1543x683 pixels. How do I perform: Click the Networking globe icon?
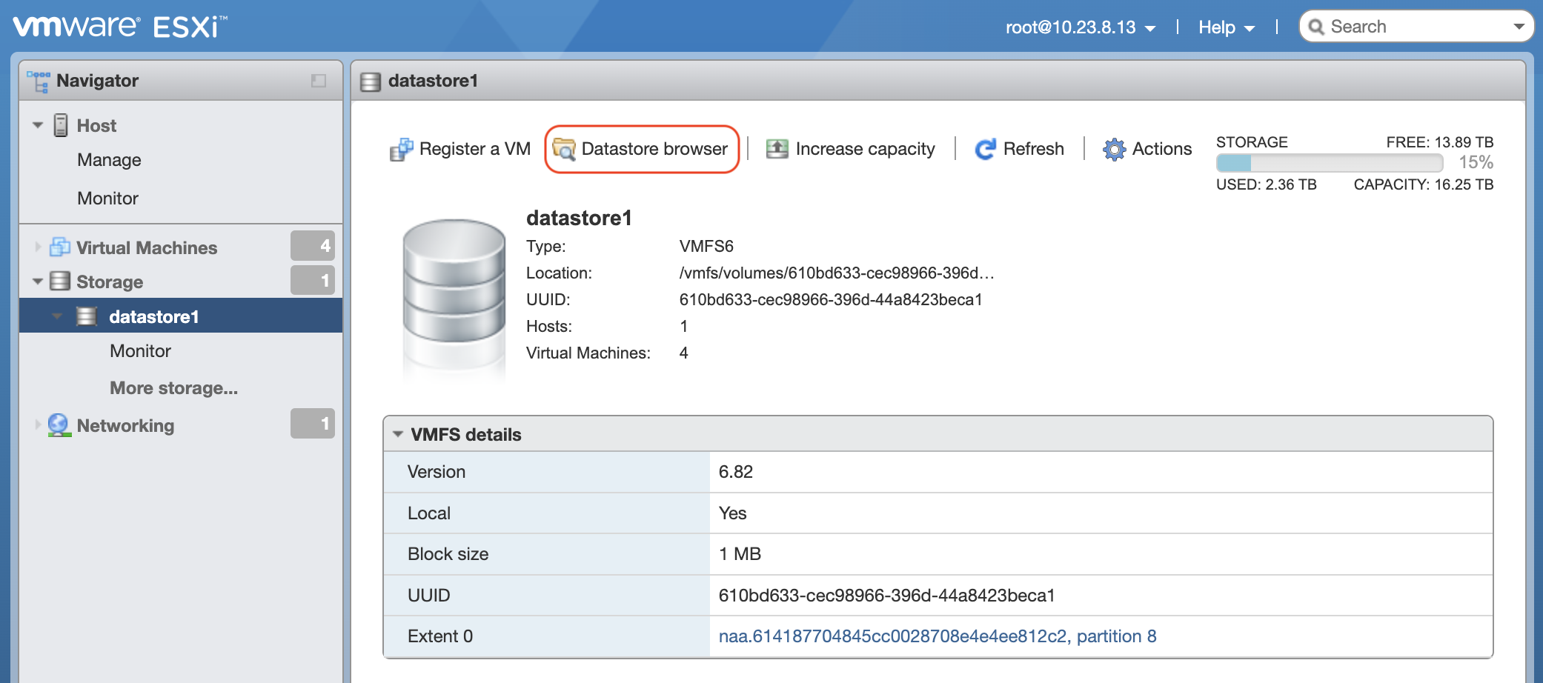click(x=59, y=425)
